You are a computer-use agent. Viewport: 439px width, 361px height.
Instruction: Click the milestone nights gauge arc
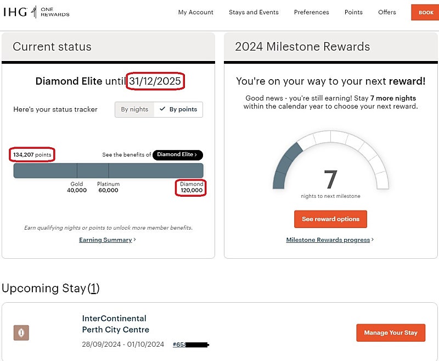point(331,159)
